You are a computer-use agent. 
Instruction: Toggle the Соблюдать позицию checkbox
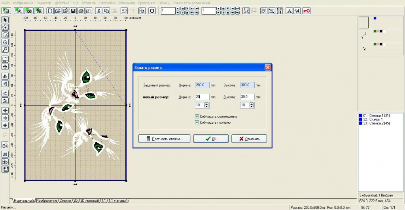click(197, 123)
